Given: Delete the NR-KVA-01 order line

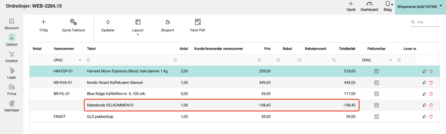Looking at the screenshot, I should (x=431, y=83).
